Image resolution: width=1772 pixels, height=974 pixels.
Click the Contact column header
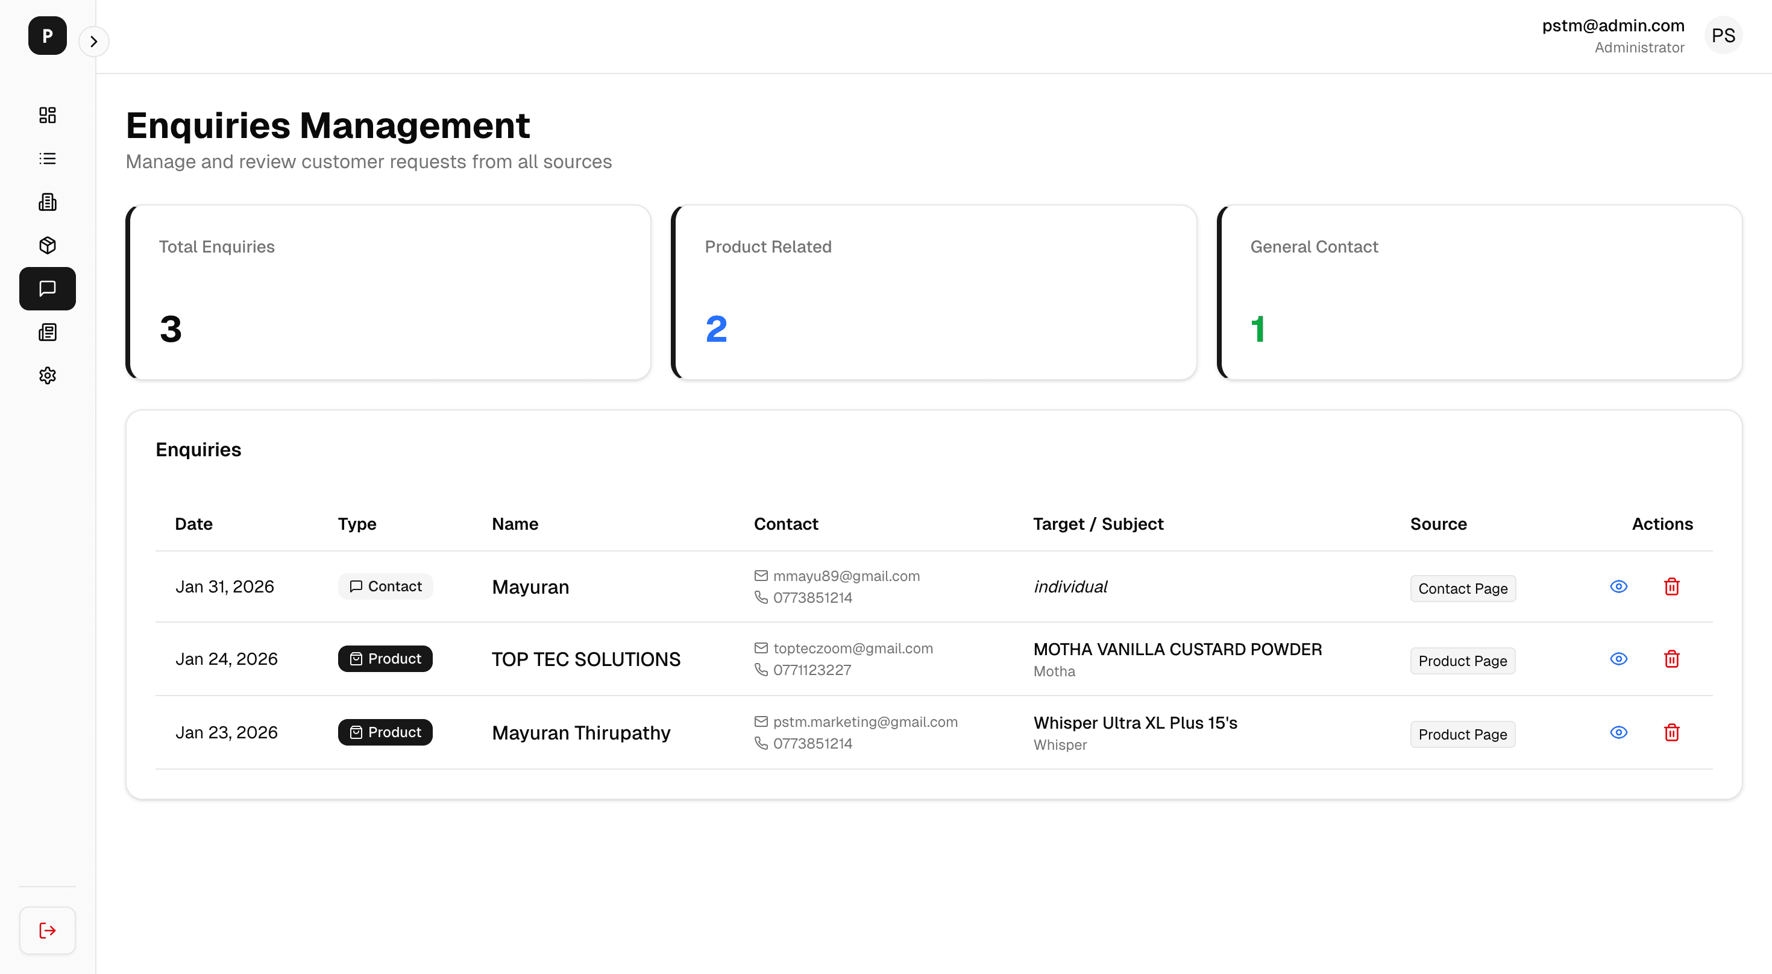click(787, 524)
